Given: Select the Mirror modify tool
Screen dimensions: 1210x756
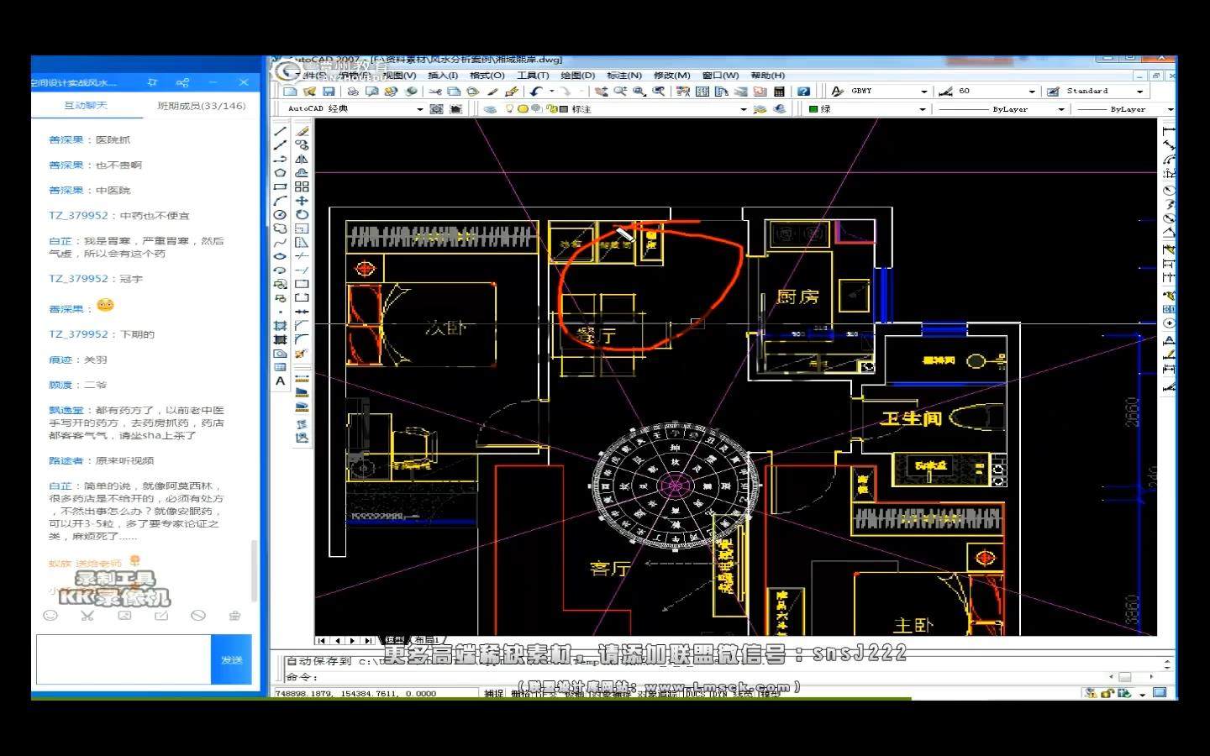Looking at the screenshot, I should pos(302,160).
